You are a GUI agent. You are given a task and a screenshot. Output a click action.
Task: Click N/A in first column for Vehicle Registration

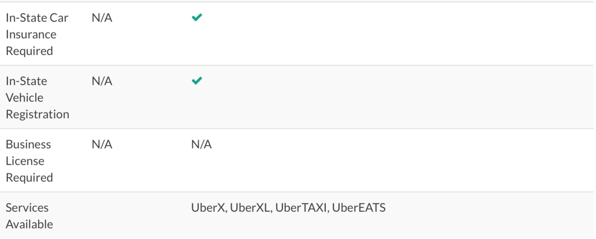click(102, 81)
